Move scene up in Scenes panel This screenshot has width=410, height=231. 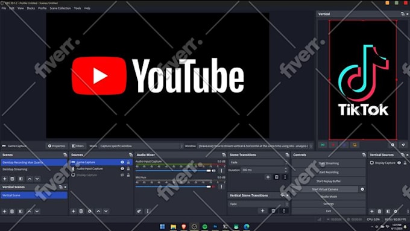coord(30,179)
